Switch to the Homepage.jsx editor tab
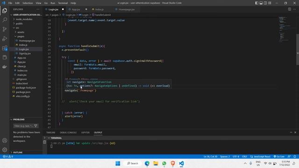Image resolution: width=299 pixels, height=168 pixels. coord(127,9)
